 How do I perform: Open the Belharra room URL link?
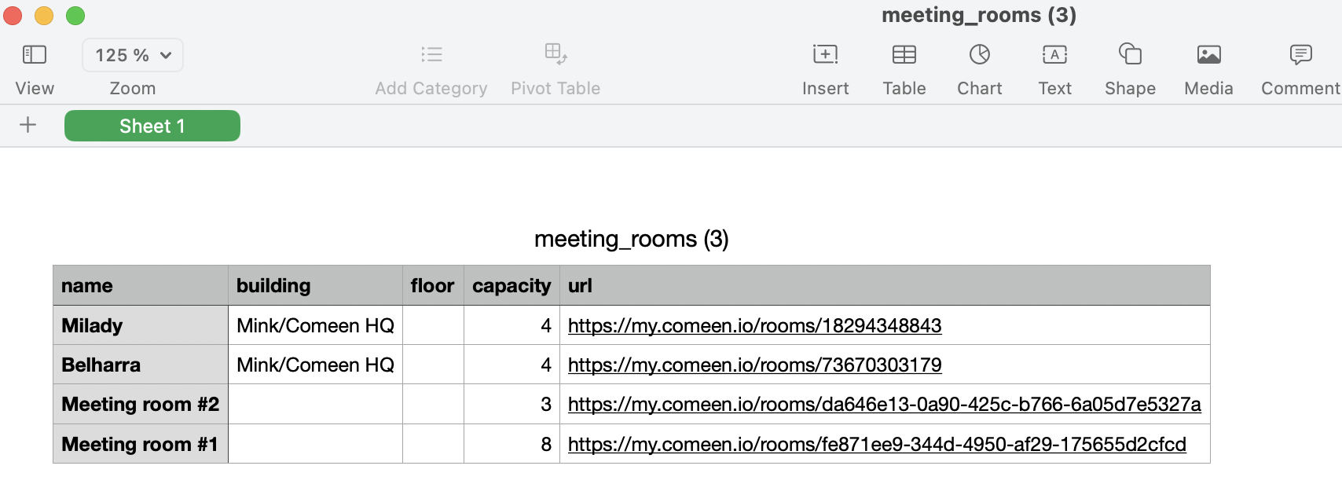(754, 365)
